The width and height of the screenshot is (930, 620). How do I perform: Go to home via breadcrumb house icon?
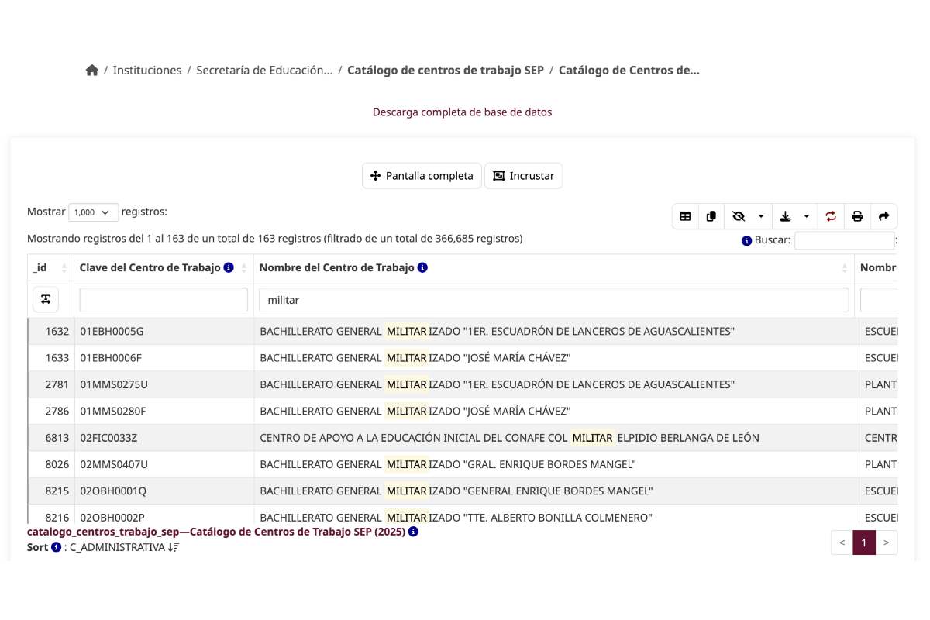click(92, 71)
